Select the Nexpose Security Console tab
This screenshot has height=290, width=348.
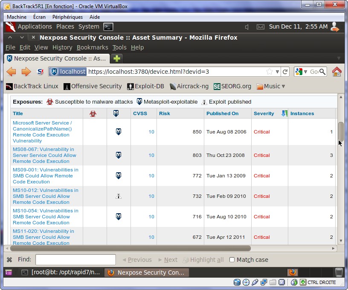click(x=57, y=58)
